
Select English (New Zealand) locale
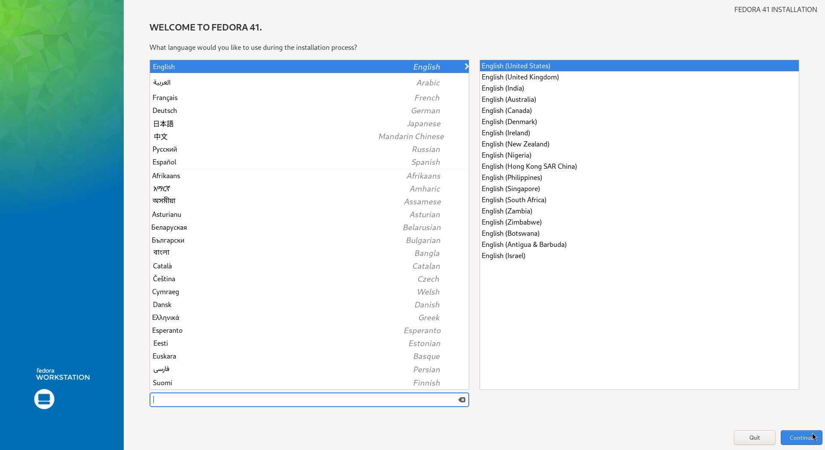(639, 144)
